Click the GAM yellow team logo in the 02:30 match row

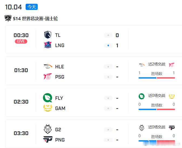48,108
